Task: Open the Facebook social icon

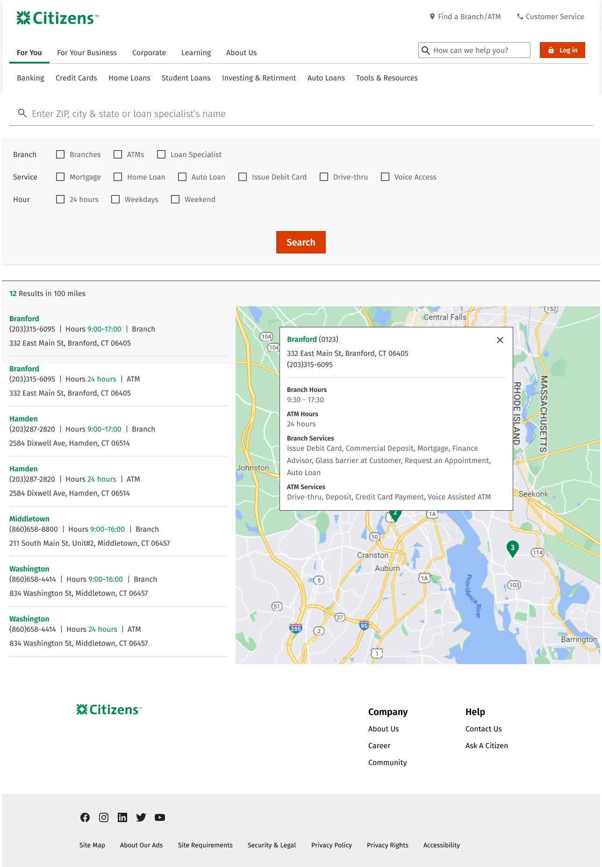Action: pyautogui.click(x=85, y=817)
